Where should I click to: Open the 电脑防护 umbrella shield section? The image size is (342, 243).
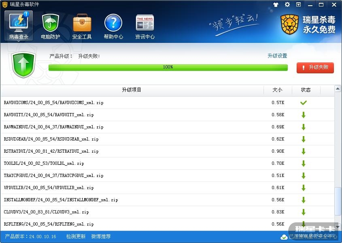[50, 26]
